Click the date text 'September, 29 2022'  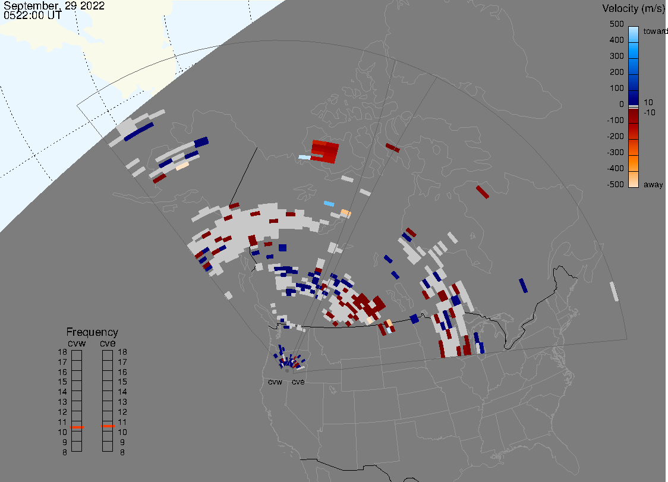(x=54, y=6)
